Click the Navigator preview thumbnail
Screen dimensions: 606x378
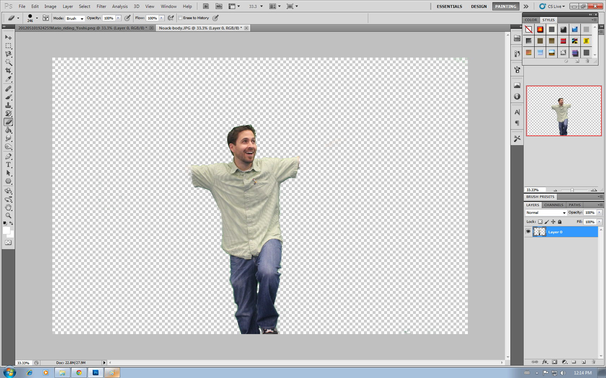[564, 111]
